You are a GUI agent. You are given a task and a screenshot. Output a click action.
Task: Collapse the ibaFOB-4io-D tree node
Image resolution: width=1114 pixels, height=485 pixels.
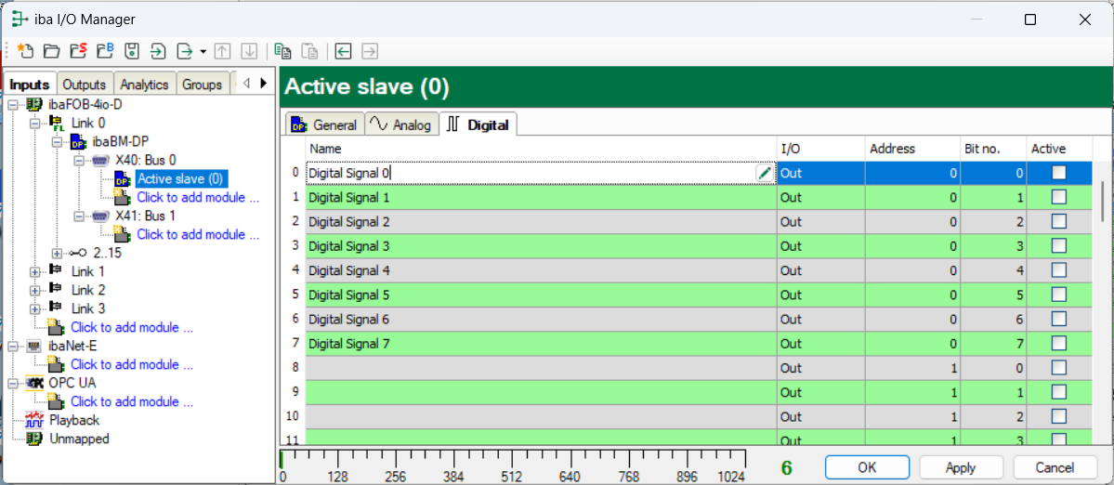pyautogui.click(x=14, y=104)
